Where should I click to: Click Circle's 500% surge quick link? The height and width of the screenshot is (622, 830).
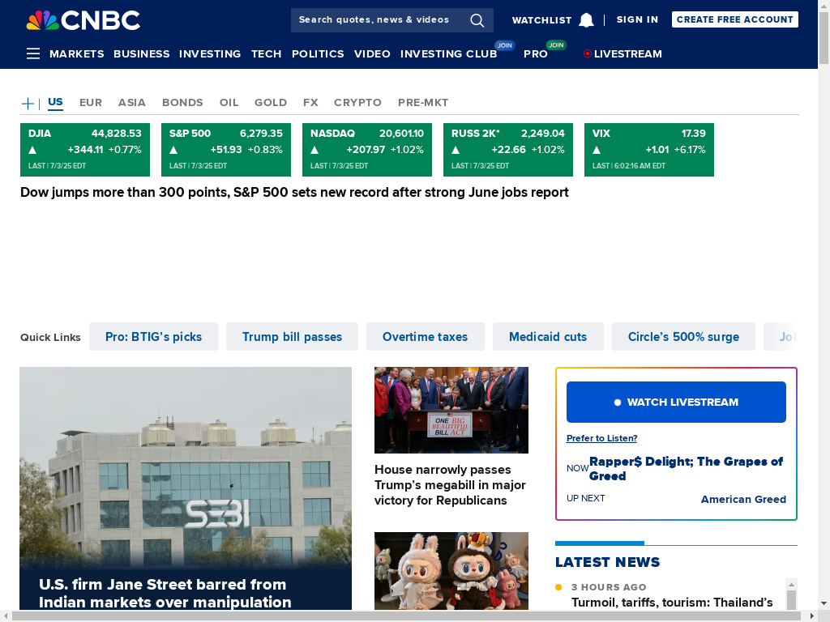(683, 336)
